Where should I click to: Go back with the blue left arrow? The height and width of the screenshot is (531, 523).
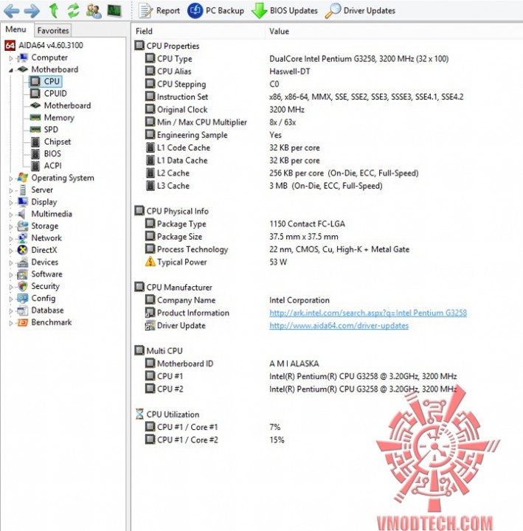click(12, 11)
